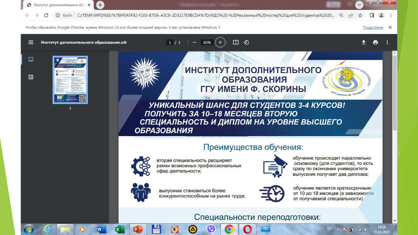Open the tab search dropdown arrow
Image resolution: width=418 pixels, height=235 pixels.
click(x=359, y=5)
